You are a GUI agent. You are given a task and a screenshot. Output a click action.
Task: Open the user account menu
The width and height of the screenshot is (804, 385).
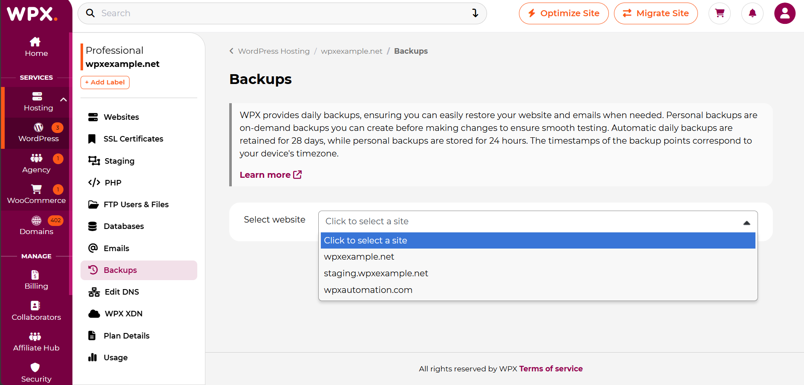[x=785, y=13]
